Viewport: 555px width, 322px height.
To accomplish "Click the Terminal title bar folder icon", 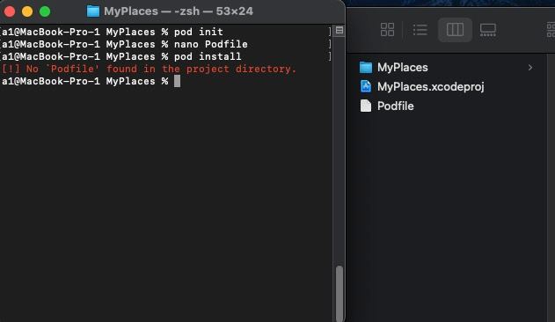I will (x=93, y=11).
